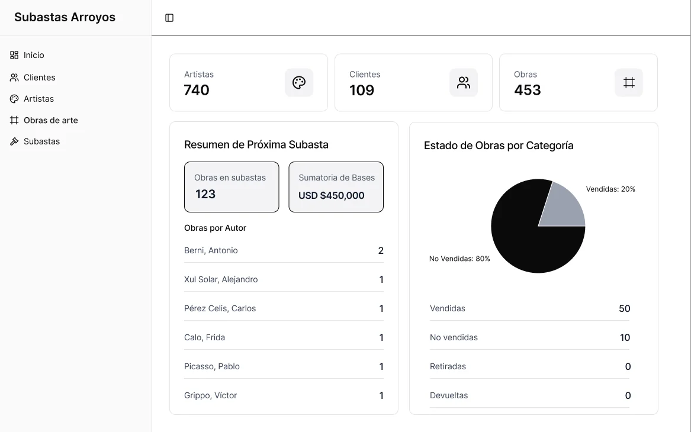Click the No vendidas value 10
This screenshot has width=691, height=432.
(x=625, y=338)
